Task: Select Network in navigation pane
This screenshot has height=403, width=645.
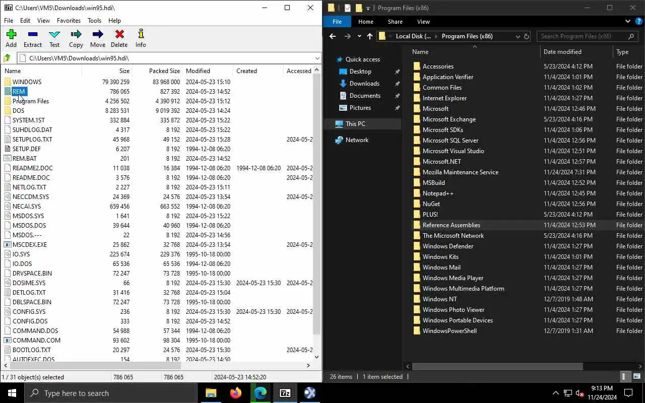Action: coord(357,140)
